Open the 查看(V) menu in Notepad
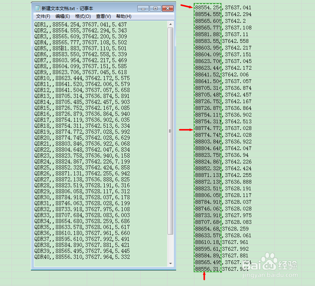This screenshot has width=315, height=286. (x=103, y=16)
